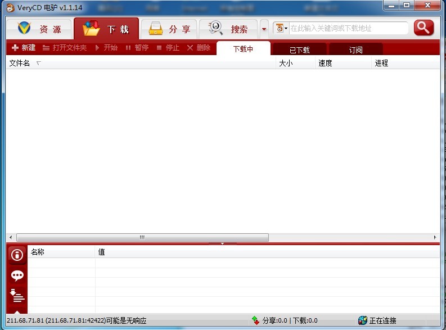Screen dimensions: 446x330
Task: Switch to the 已下载 downloaded tab
Action: tap(300, 49)
